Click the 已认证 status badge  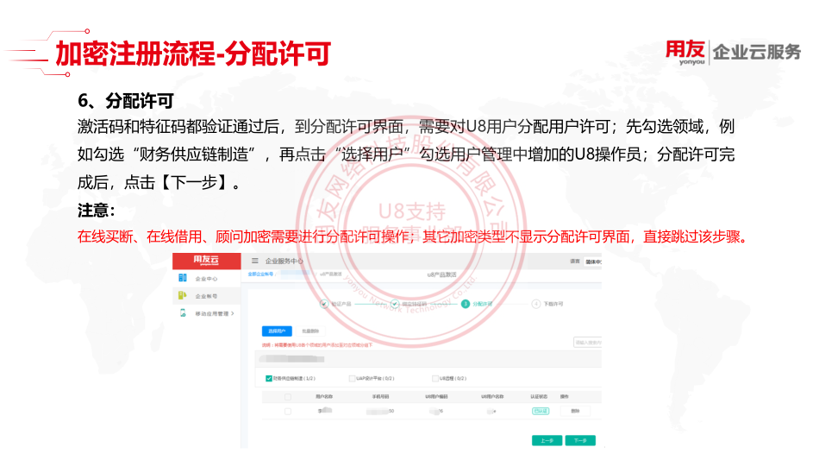click(540, 411)
